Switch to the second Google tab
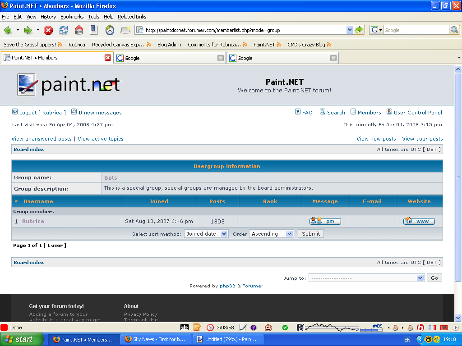The image size is (462, 346). tap(282, 58)
